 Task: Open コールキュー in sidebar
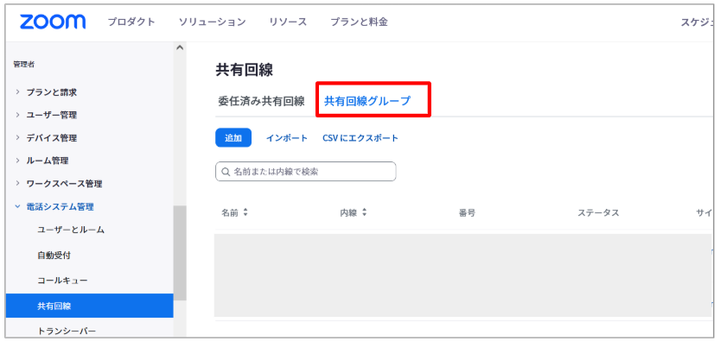click(x=62, y=280)
